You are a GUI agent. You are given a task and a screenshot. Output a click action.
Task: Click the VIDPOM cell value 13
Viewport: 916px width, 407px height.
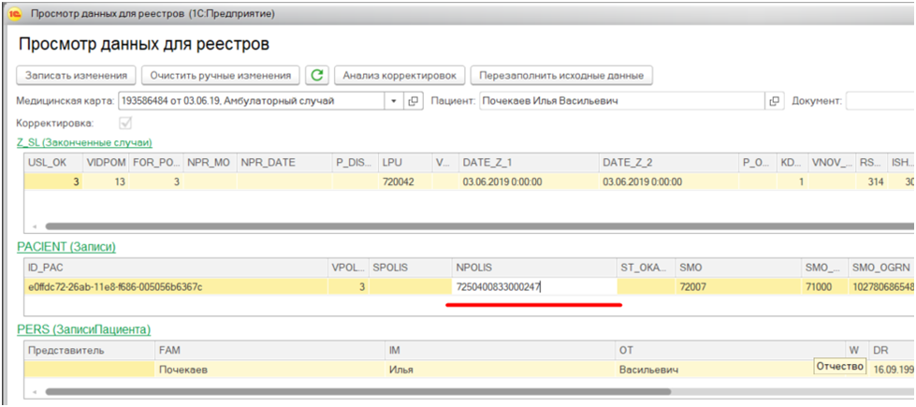point(106,182)
